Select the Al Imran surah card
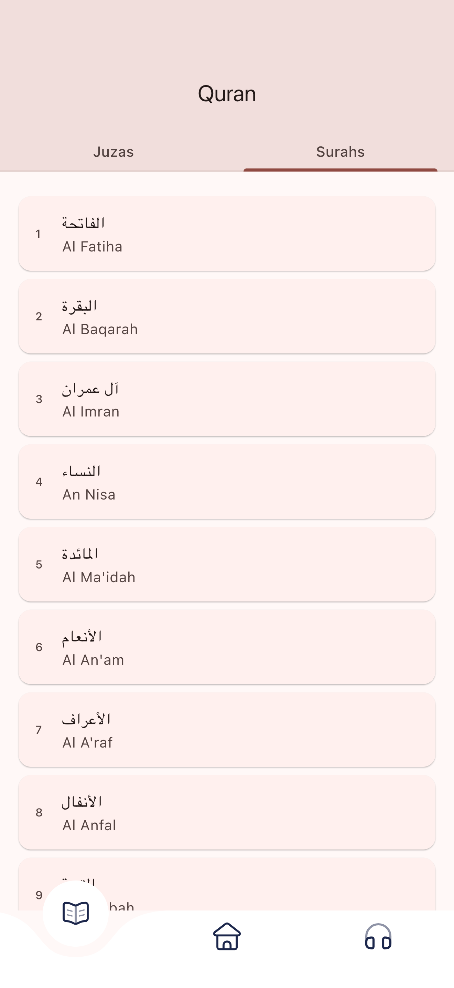Screen dimensions: 454x988 [227, 399]
